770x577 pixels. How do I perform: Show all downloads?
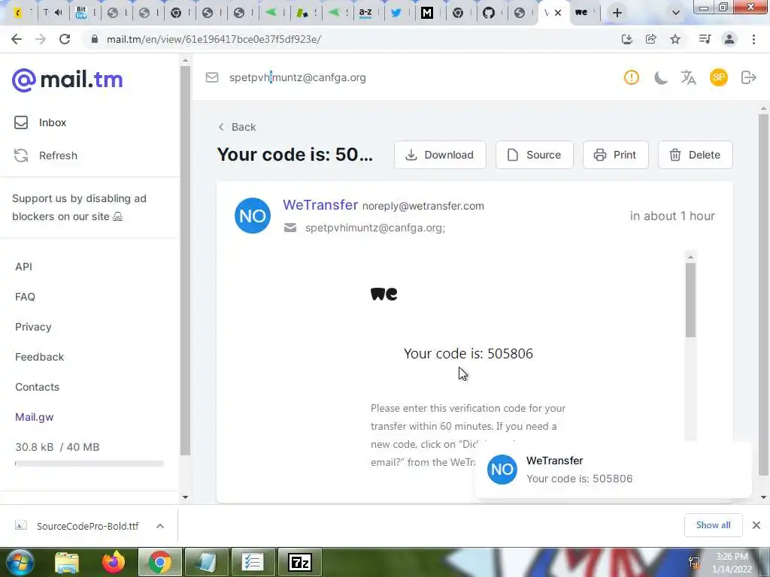click(x=713, y=525)
